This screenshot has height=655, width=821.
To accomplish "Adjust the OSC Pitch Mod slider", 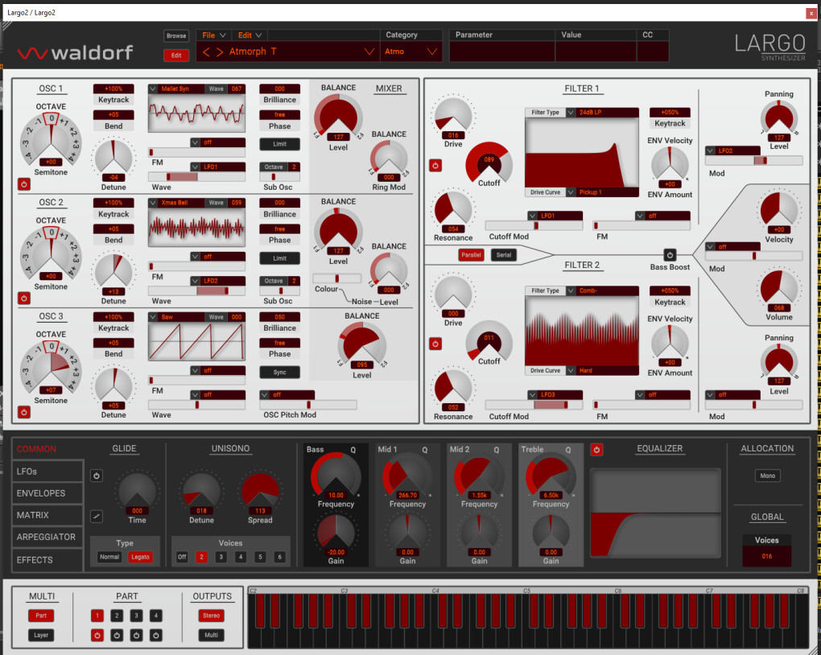I will (x=308, y=405).
